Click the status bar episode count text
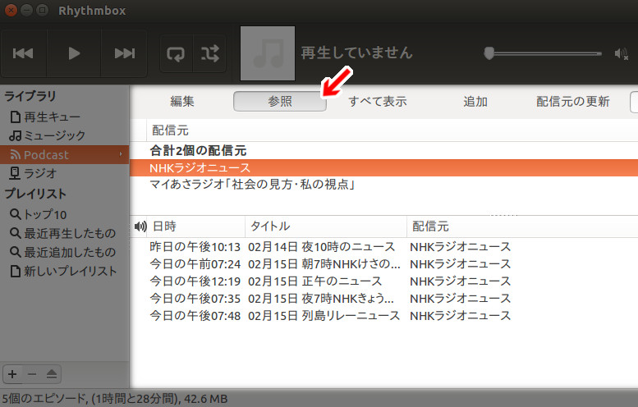Viewport: 638px width, 407px height. click(115, 399)
